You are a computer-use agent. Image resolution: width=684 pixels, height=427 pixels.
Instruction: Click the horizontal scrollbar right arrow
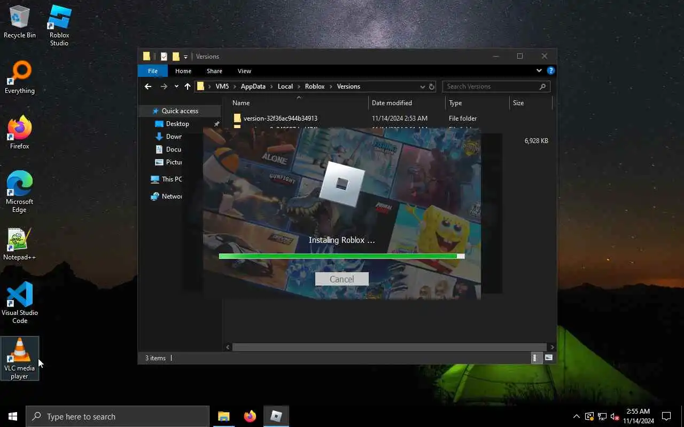click(x=551, y=347)
